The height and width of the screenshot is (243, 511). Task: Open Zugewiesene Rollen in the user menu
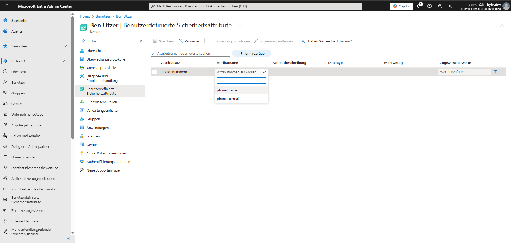[x=102, y=102]
